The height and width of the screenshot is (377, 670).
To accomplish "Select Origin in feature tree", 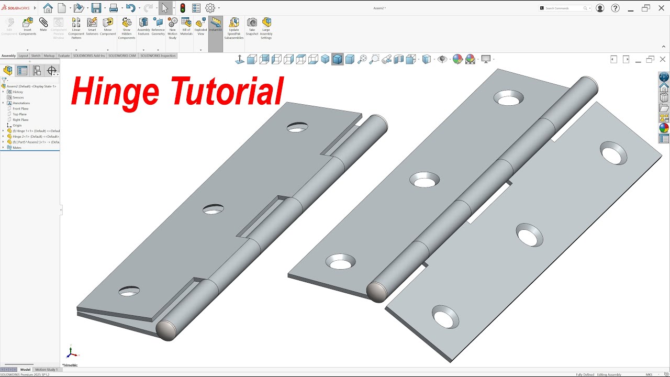I will pos(17,126).
